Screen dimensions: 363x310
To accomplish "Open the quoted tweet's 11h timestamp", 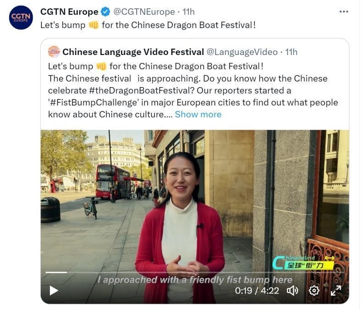I will [x=291, y=52].
